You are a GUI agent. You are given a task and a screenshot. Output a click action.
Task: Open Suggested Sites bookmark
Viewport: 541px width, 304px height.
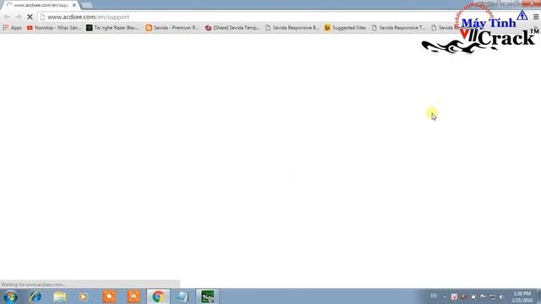pyautogui.click(x=346, y=28)
